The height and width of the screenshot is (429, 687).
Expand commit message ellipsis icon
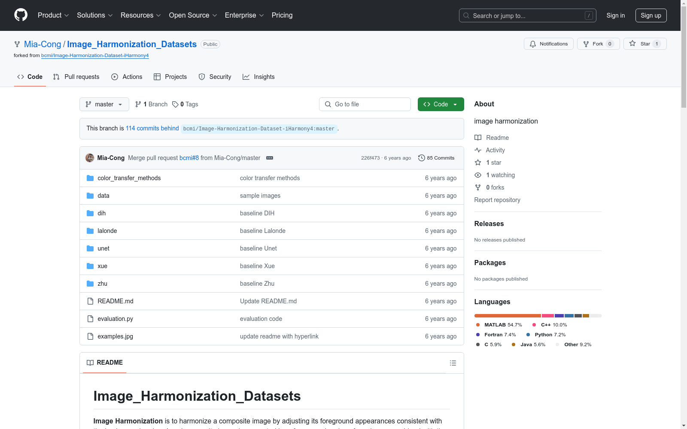point(270,158)
